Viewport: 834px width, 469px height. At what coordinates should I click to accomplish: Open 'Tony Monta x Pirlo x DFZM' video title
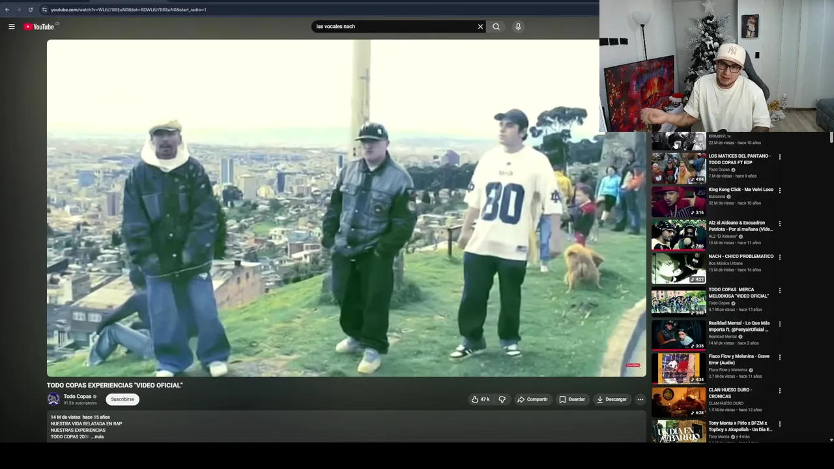point(740,426)
